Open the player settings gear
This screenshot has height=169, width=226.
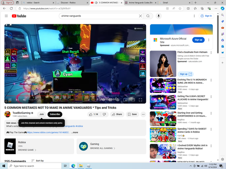coord(118,100)
